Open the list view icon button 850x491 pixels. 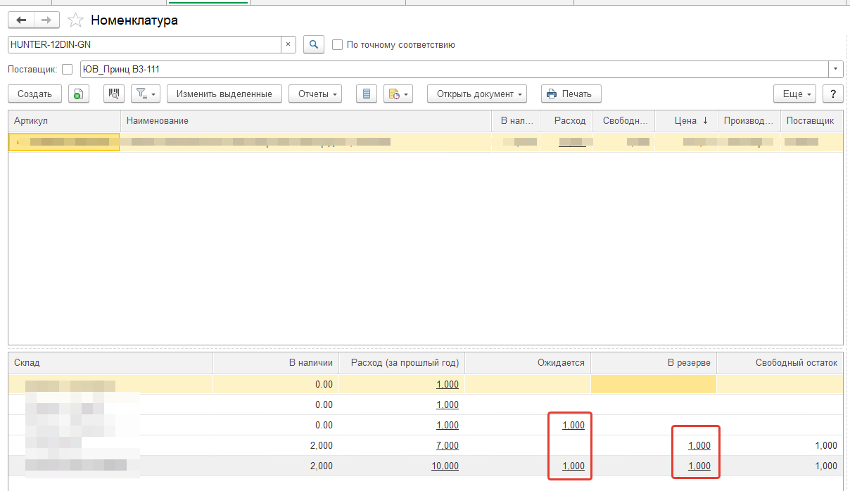coord(366,94)
